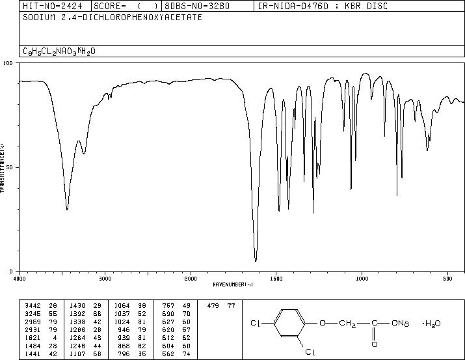Click the 3000 tick label on x-axis
Image resolution: width=465 pixels, height=360 pixels.
(105, 279)
